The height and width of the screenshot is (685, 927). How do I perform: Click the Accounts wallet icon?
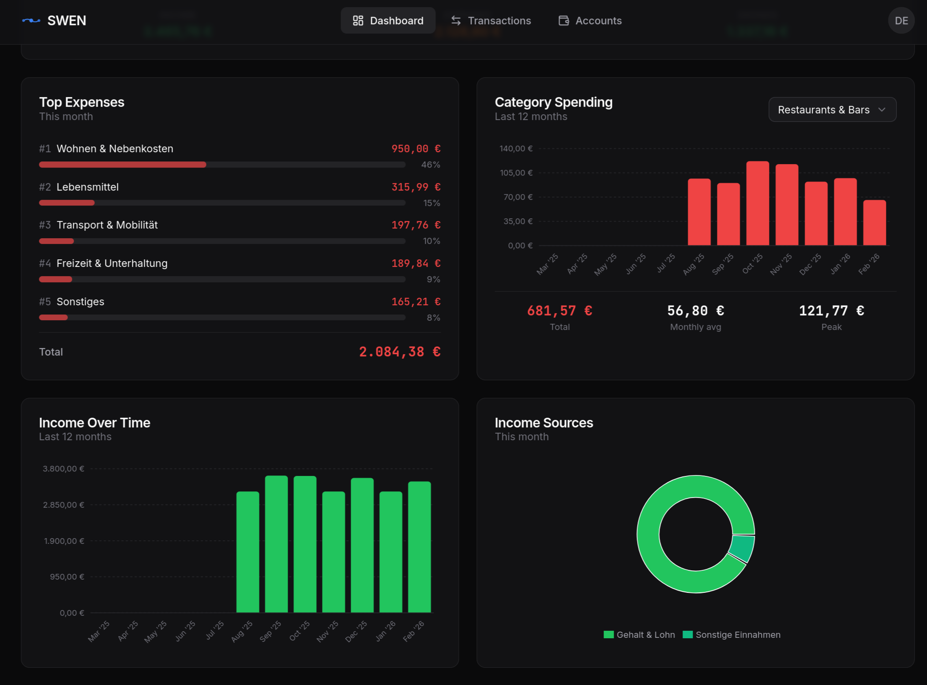tap(563, 20)
